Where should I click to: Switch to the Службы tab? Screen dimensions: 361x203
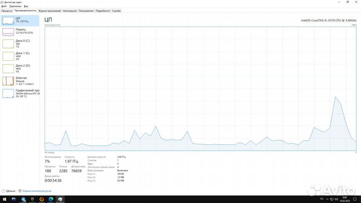coord(116,11)
